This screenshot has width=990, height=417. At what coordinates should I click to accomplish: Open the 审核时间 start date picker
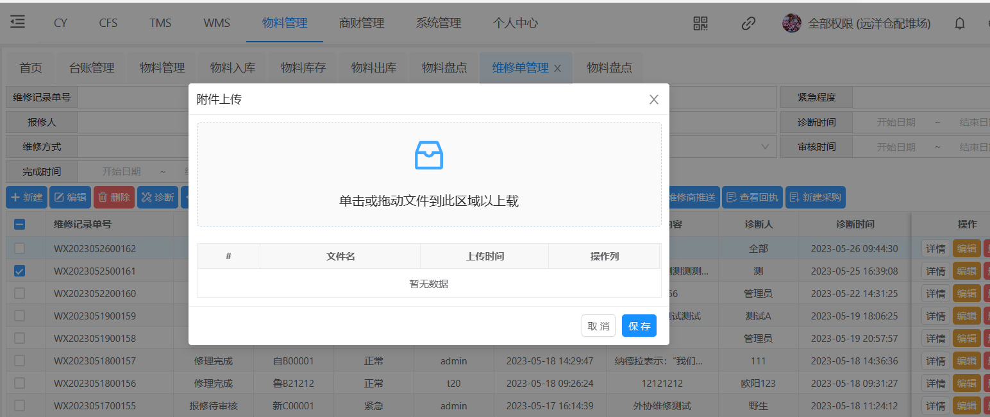tap(896, 147)
